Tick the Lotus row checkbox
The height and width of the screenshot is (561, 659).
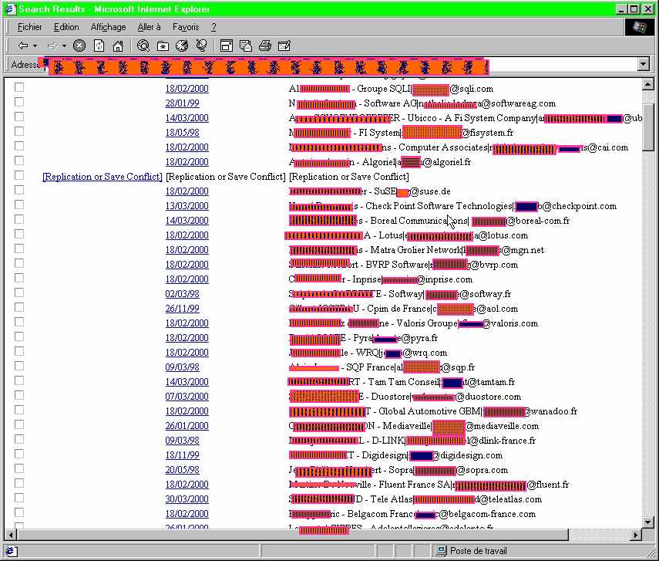[x=19, y=234]
